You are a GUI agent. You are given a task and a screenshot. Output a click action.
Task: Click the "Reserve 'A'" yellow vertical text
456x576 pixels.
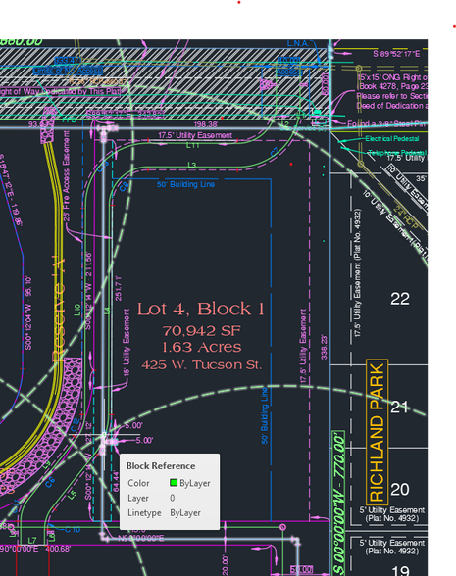pos(59,310)
